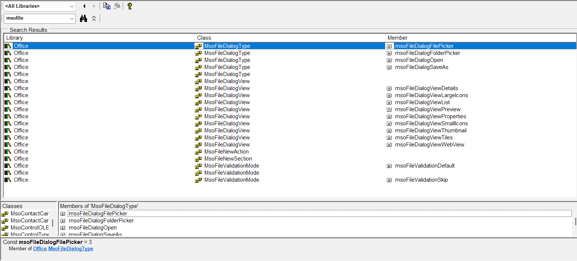577x261 pixels.
Task: Select the msoFileDialogViewList result
Action: (422, 102)
